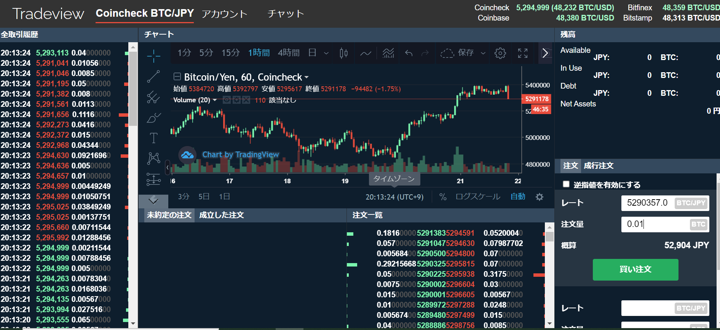Viewport: 720px width, 330px height.
Task: Remove Volume indicator with X icon
Action: pyautogui.click(x=246, y=100)
